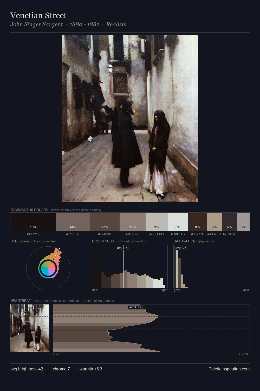Click the hex label #57463D
This screenshot has width=260, height=391.
click(105, 234)
